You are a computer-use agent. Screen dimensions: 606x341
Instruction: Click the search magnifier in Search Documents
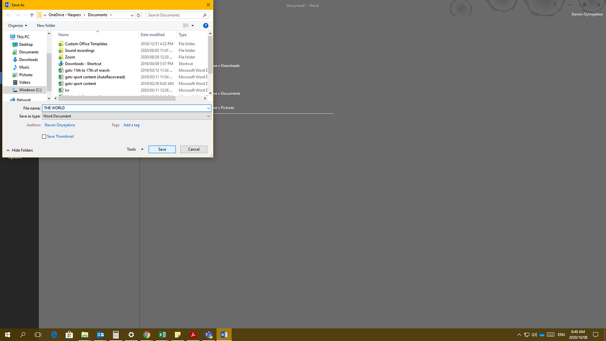pyautogui.click(x=205, y=15)
